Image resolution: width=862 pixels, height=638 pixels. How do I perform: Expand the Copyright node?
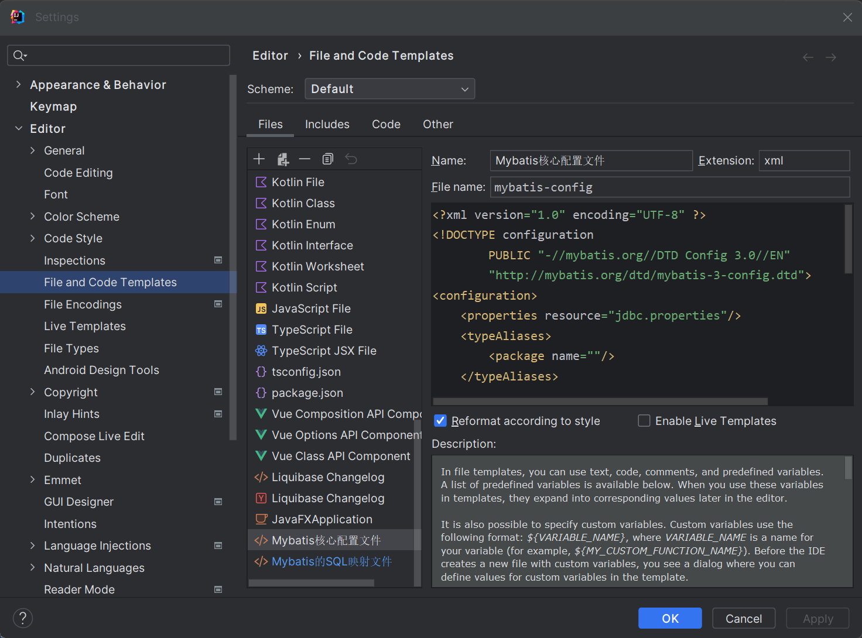point(33,392)
